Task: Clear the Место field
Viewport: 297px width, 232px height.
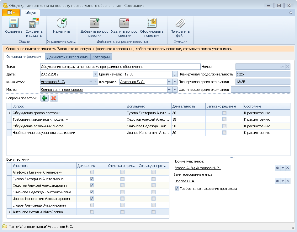Action: coord(175,90)
